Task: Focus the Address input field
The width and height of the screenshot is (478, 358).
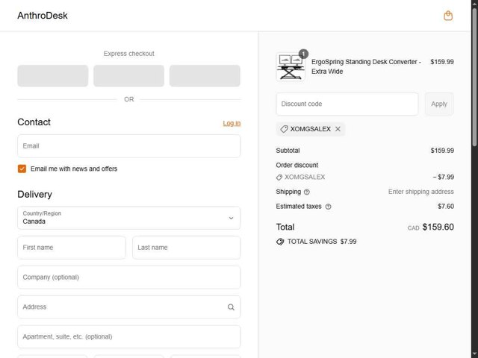Action: tap(129, 307)
